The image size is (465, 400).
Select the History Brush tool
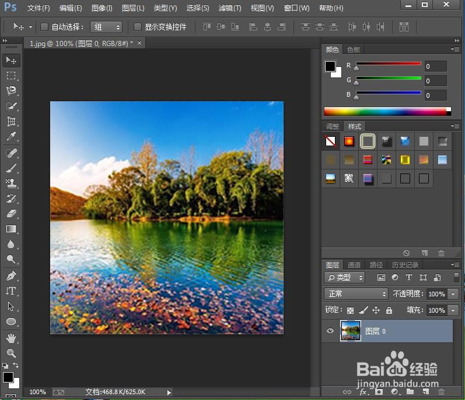(x=11, y=199)
